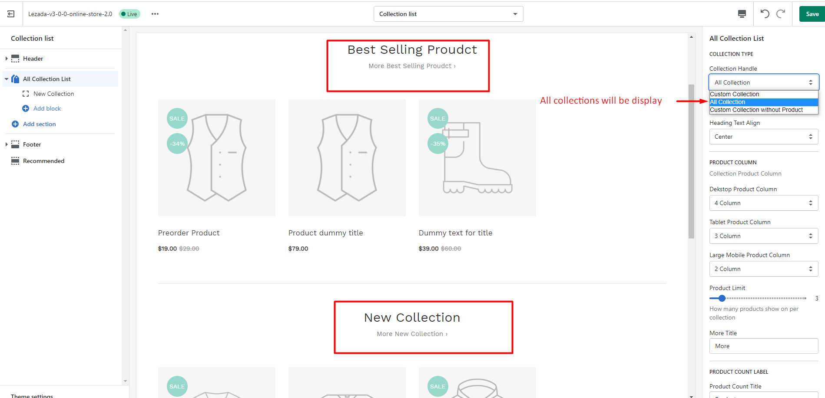The height and width of the screenshot is (398, 825).
Task: Click the Redo icon
Action: pos(781,13)
